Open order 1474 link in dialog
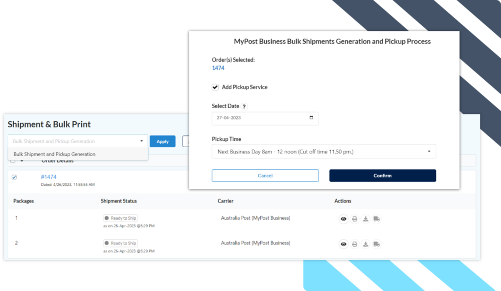Screen dimensions: 501x291 (x=218, y=68)
